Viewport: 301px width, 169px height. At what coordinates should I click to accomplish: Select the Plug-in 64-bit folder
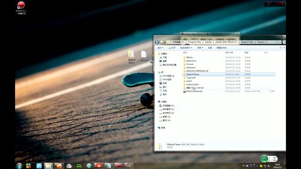point(195,88)
